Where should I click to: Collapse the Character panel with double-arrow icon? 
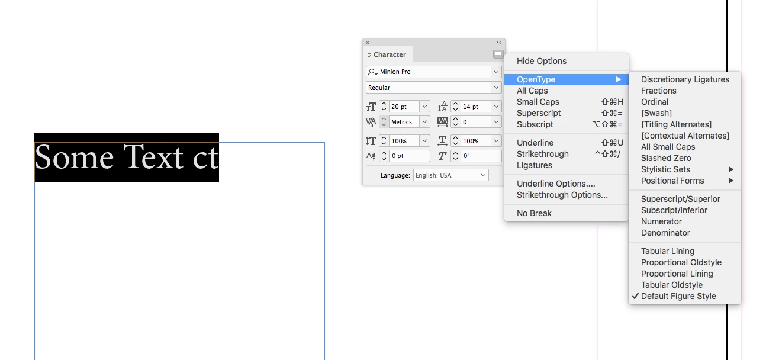[498, 43]
